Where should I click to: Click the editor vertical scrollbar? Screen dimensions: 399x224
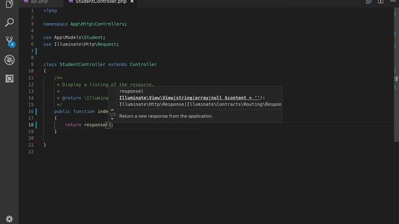pos(397,75)
